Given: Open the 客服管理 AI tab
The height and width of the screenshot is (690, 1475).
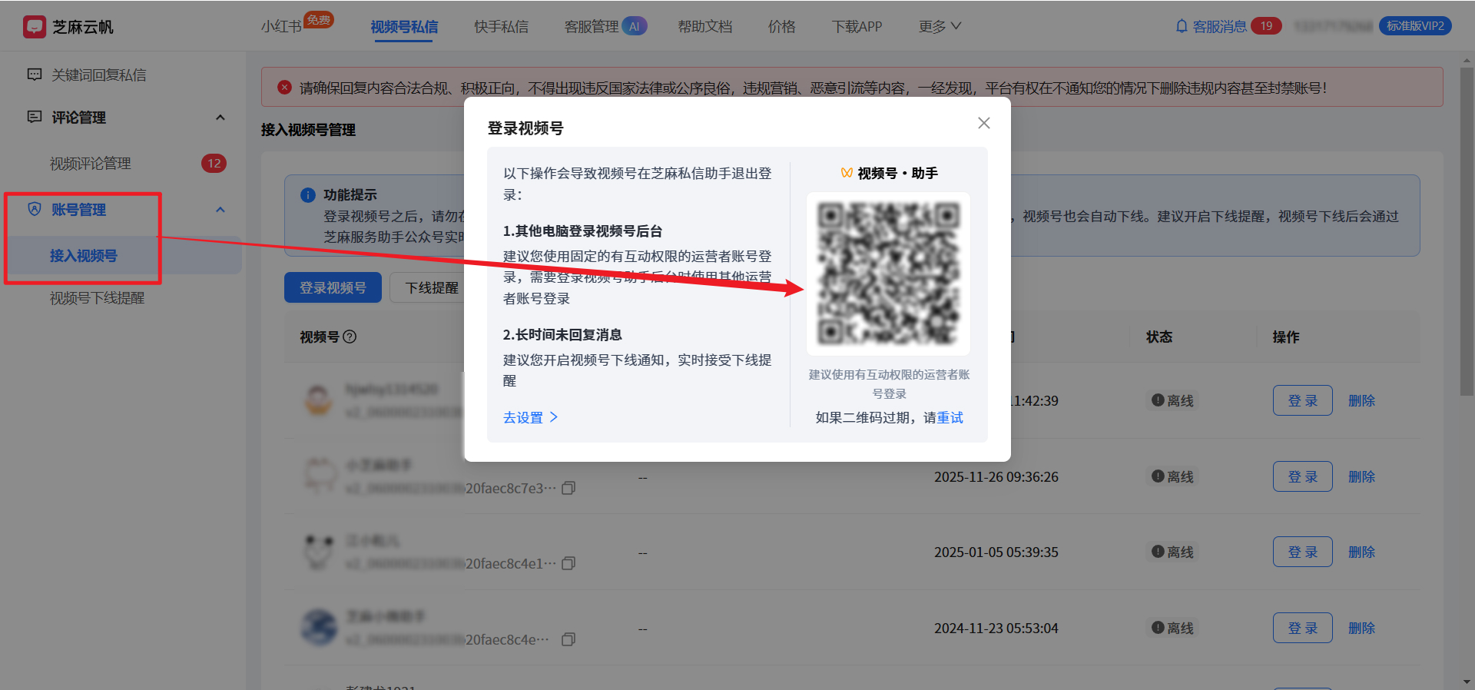Looking at the screenshot, I should (x=605, y=27).
